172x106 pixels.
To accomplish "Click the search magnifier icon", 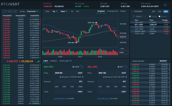I will tap(134, 16).
